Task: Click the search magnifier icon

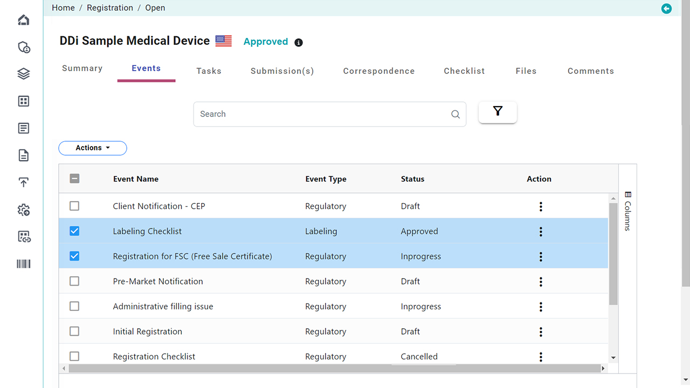Action: point(456,114)
